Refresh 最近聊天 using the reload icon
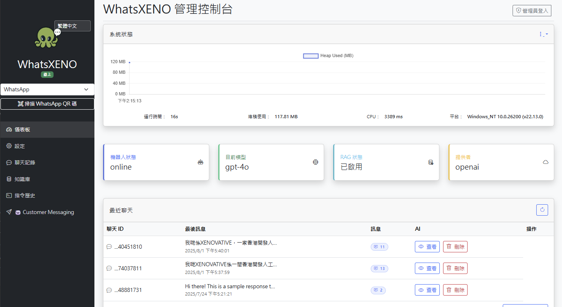Viewport: 562px width, 307px height. click(542, 210)
